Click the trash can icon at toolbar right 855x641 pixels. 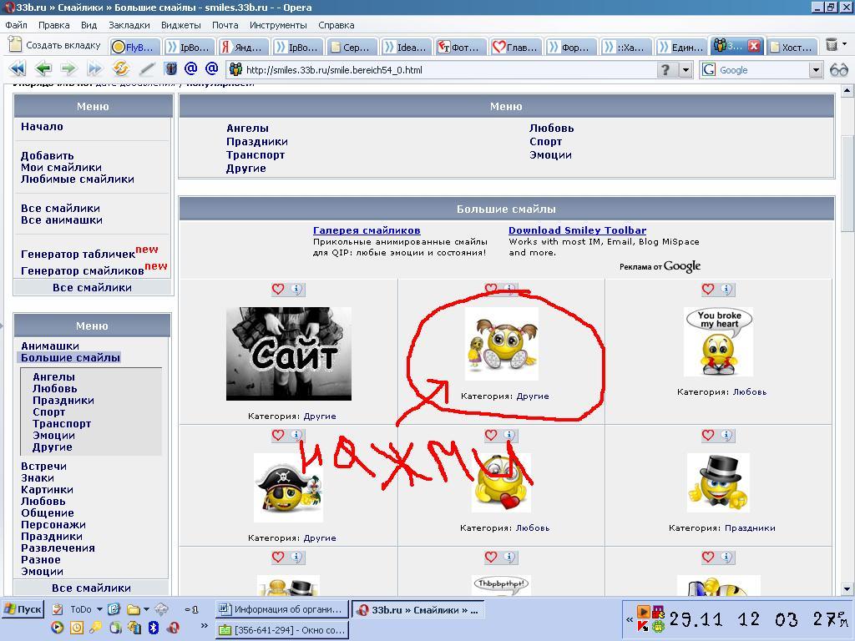pyautogui.click(x=832, y=46)
